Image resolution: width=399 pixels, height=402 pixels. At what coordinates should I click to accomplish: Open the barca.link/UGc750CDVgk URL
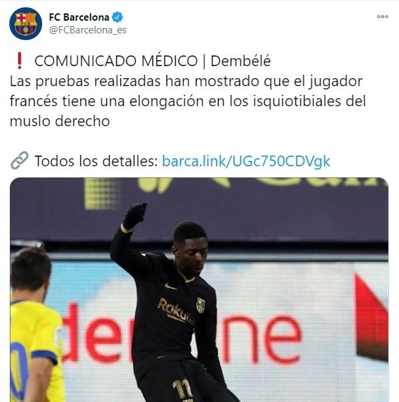point(246,161)
